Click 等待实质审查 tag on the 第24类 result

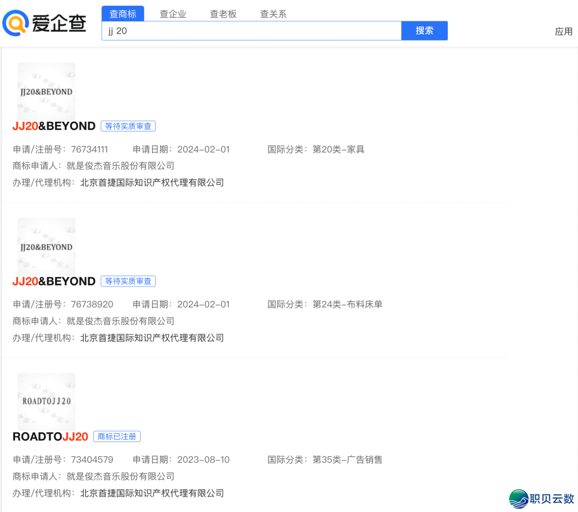click(x=128, y=281)
